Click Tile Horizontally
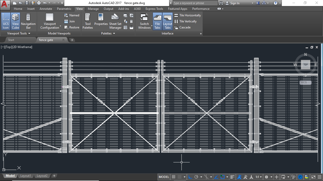Viewport: 323px width, 181px height. coord(187,15)
